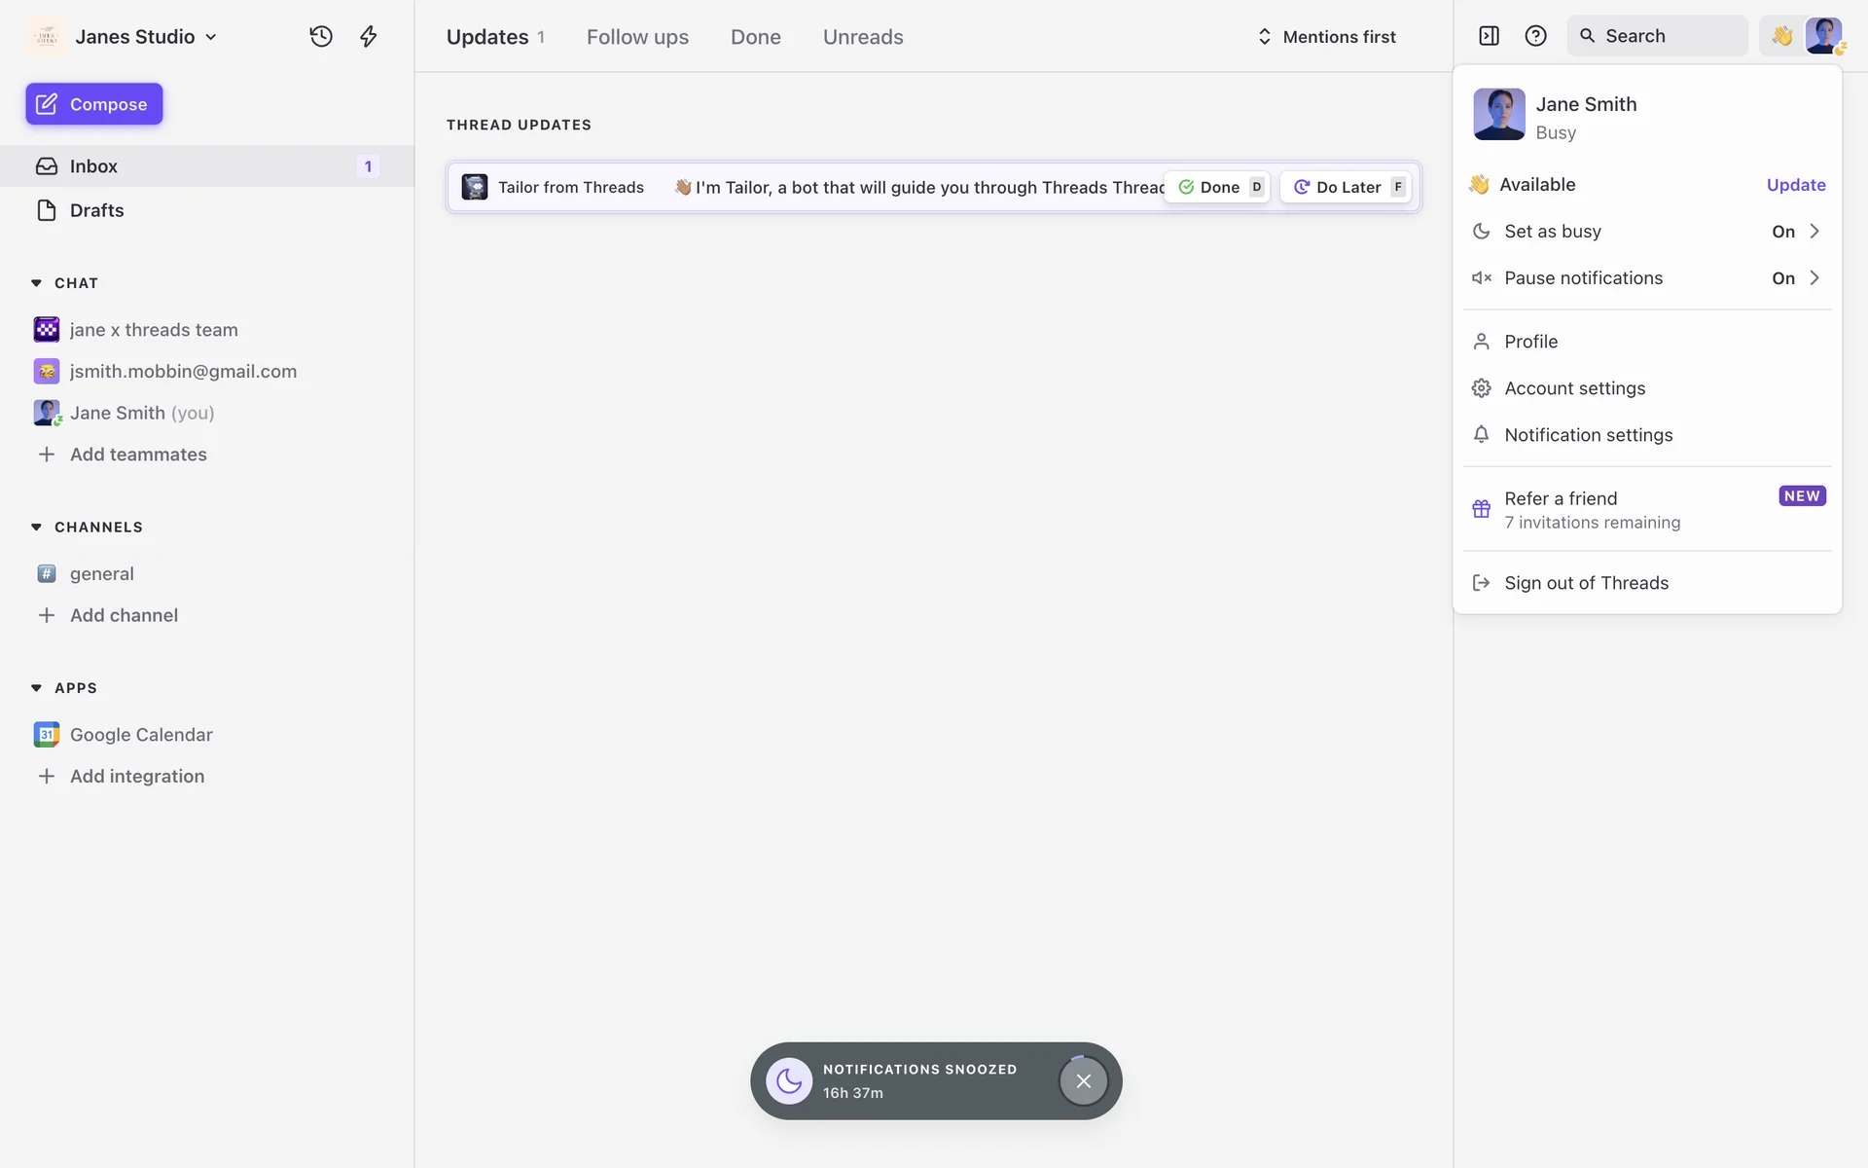Open Google Calendar app

pyautogui.click(x=141, y=735)
